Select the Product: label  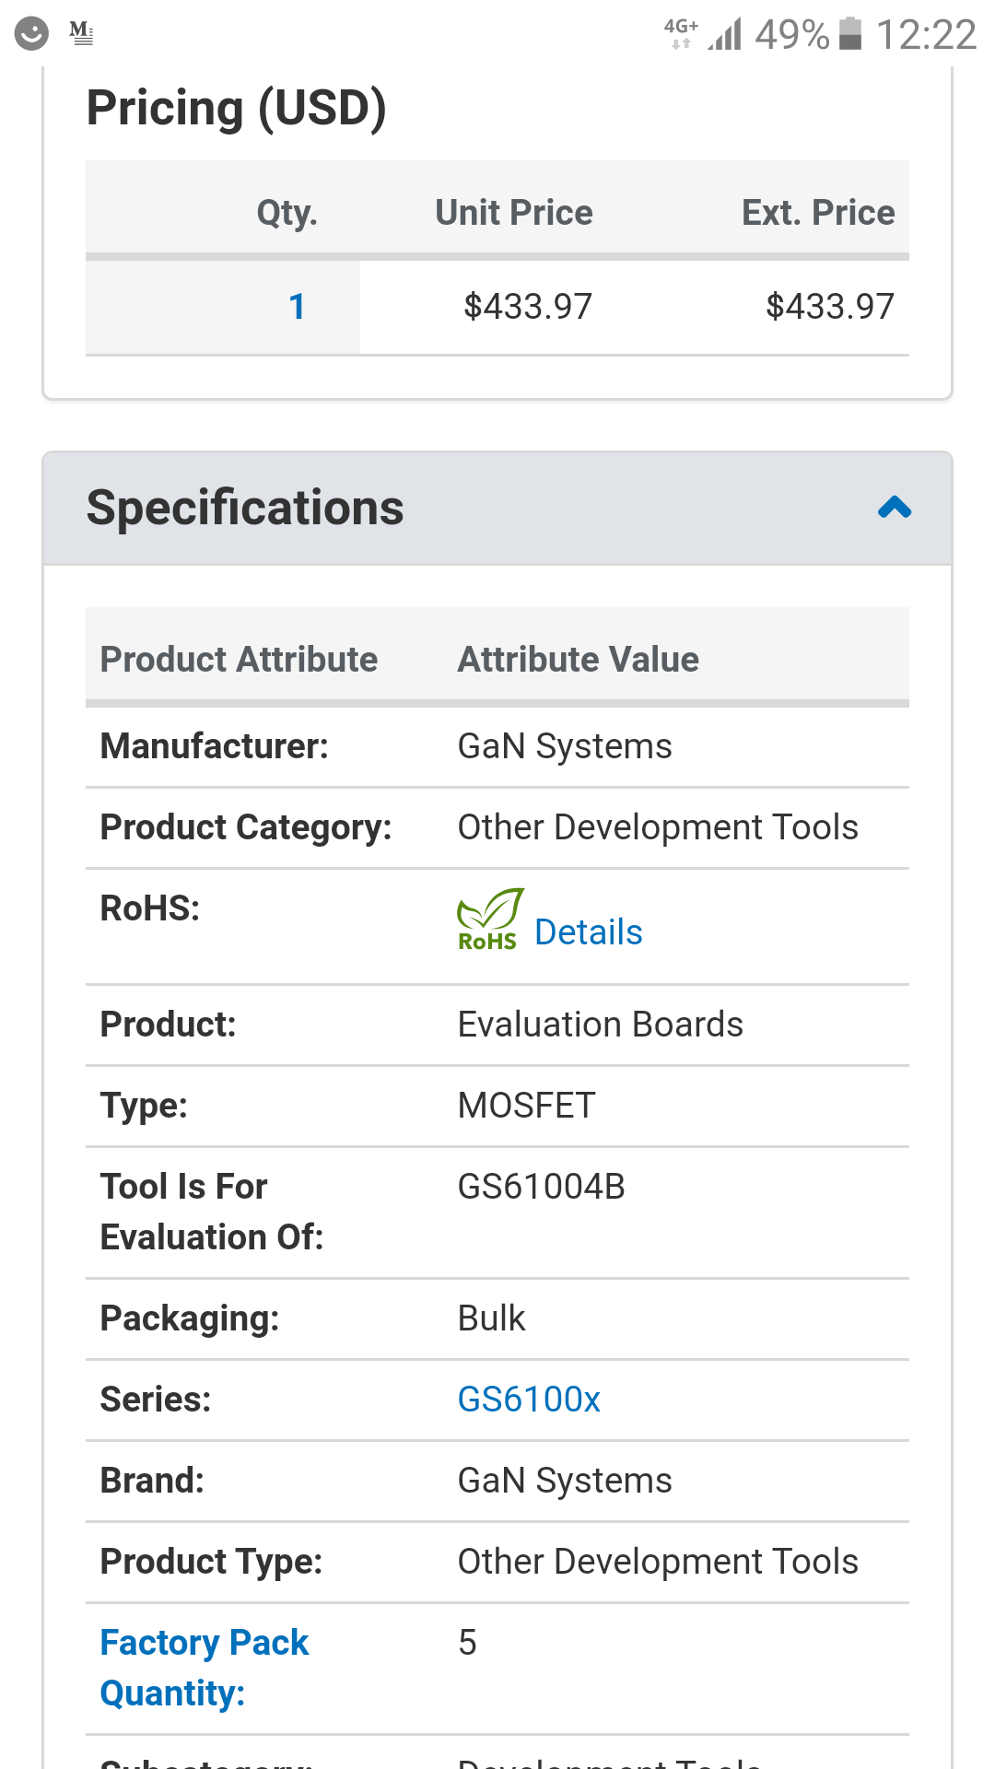point(169,1025)
